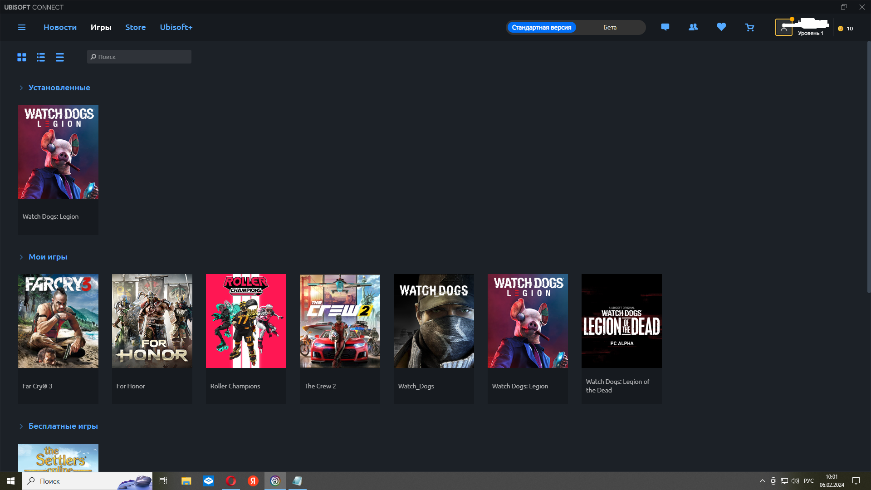This screenshot has width=871, height=490.
Task: Open the friends list icon
Action: pos(693,27)
